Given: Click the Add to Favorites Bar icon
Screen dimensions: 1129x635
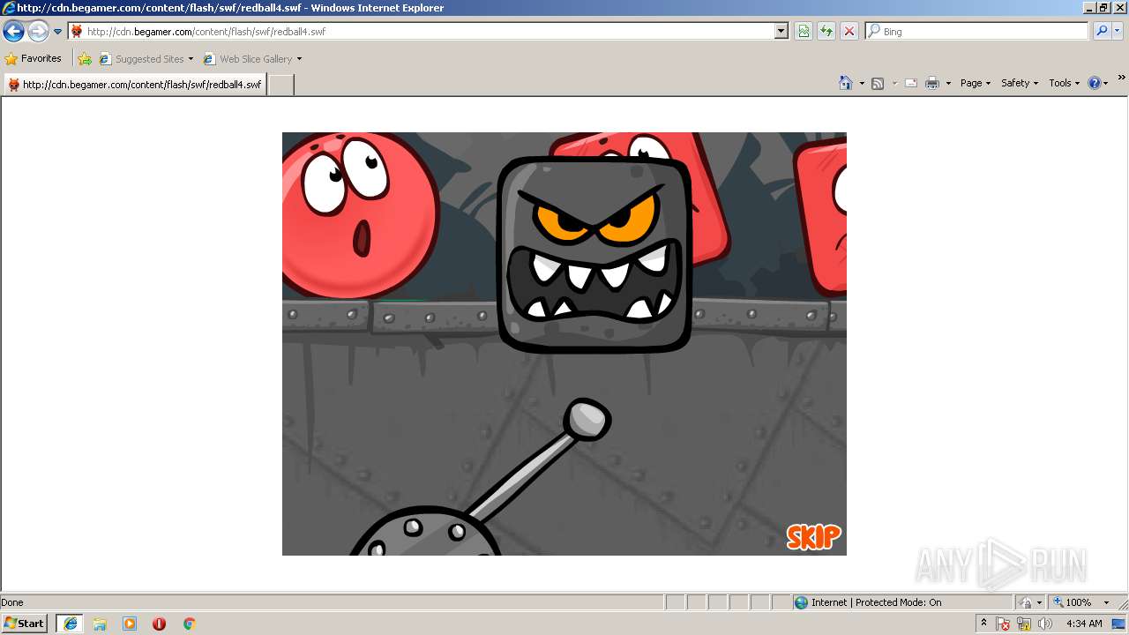Looking at the screenshot, I should pos(85,59).
